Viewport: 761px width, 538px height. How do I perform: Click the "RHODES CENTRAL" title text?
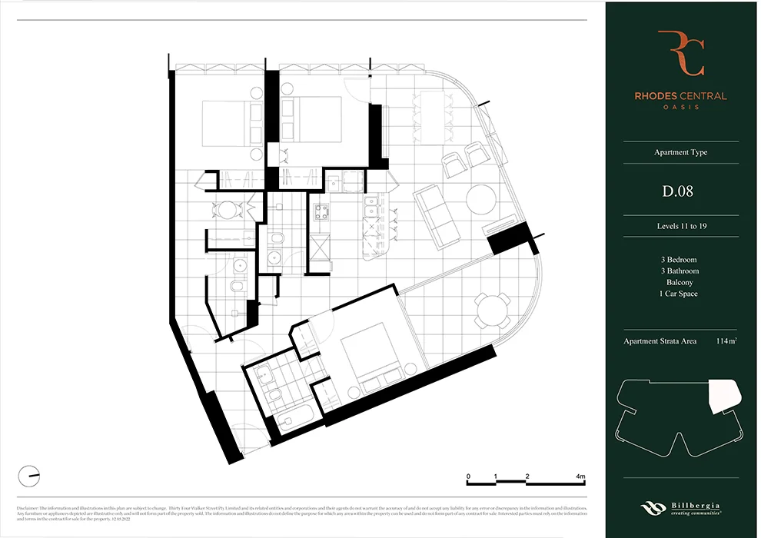tap(680, 96)
